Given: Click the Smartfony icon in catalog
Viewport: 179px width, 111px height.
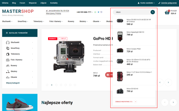Looking at the screenshot, I should click(x=8, y=48).
